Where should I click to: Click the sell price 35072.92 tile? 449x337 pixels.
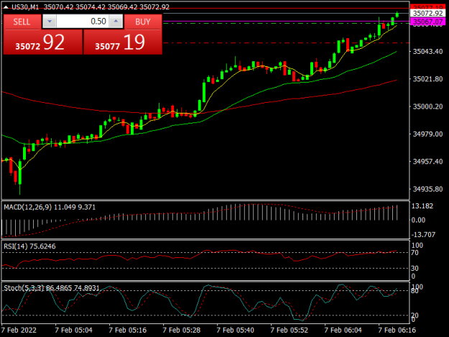click(x=42, y=42)
